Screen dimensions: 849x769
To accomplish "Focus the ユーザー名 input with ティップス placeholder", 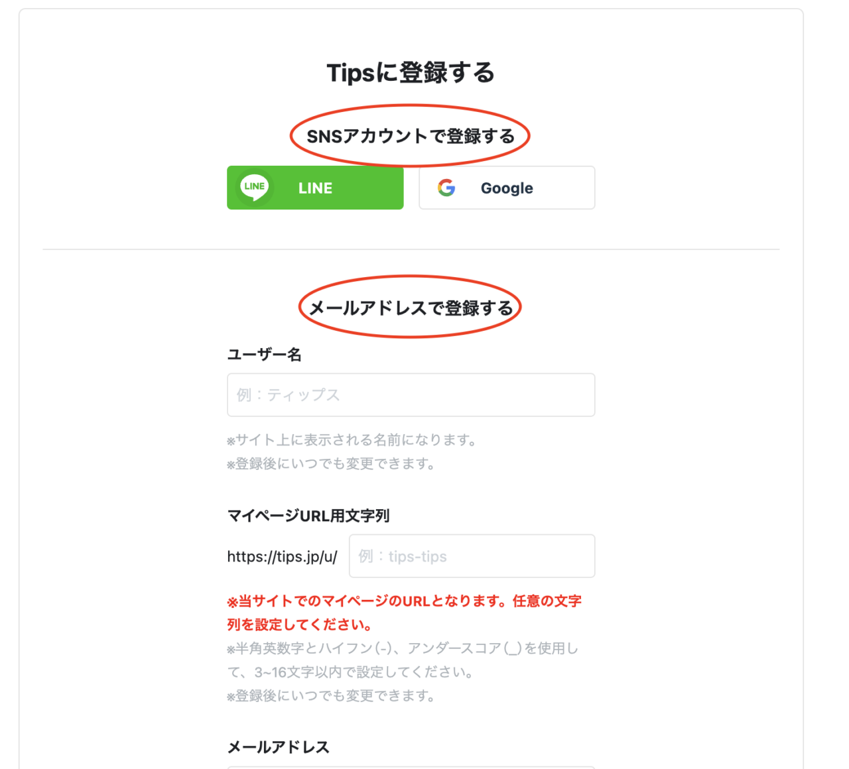I will [x=411, y=395].
